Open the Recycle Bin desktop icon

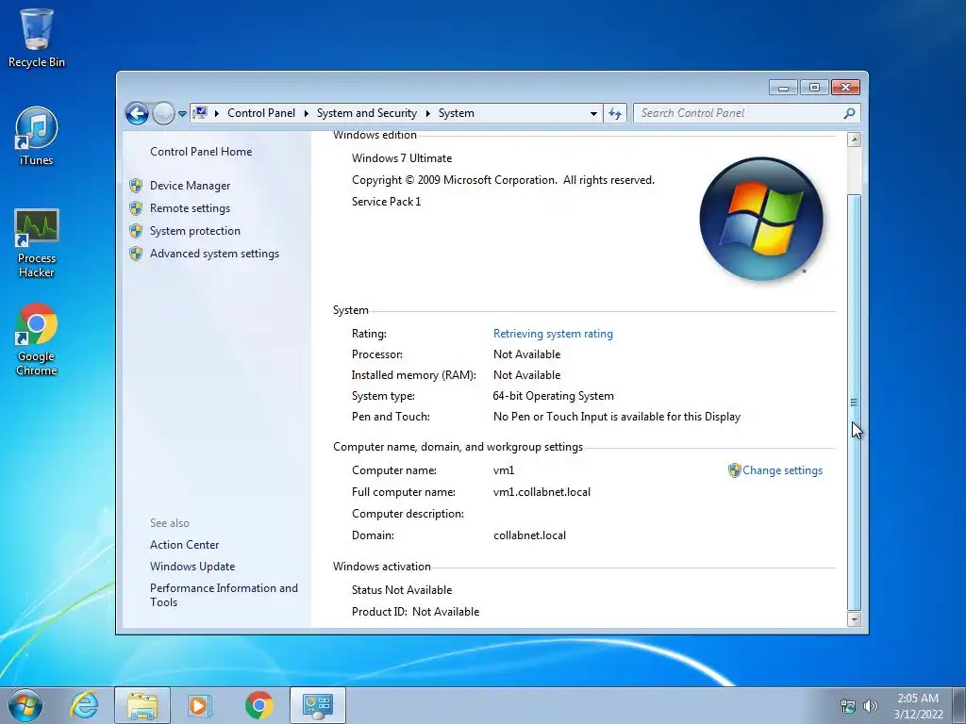coord(37,38)
